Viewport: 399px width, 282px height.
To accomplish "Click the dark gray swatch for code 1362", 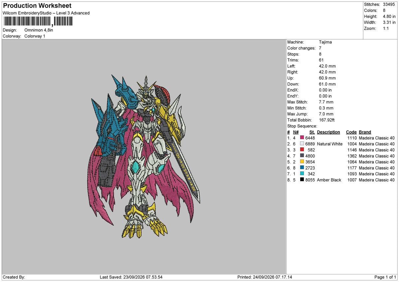I will [x=302, y=156].
